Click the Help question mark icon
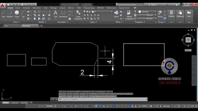Viewport: 198px width, 111px height. (x=177, y=5)
